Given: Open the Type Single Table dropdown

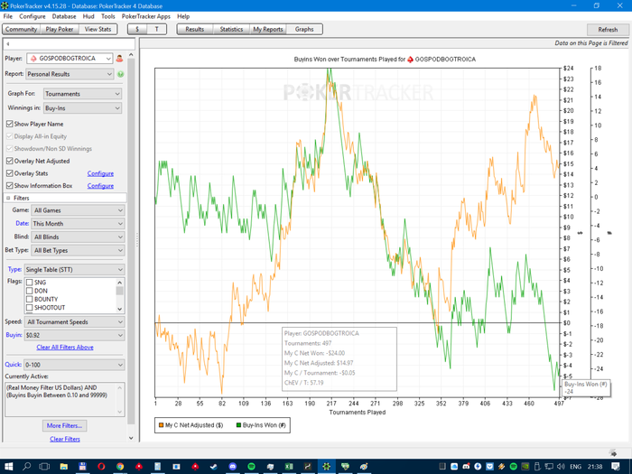Looking at the screenshot, I should point(74,269).
